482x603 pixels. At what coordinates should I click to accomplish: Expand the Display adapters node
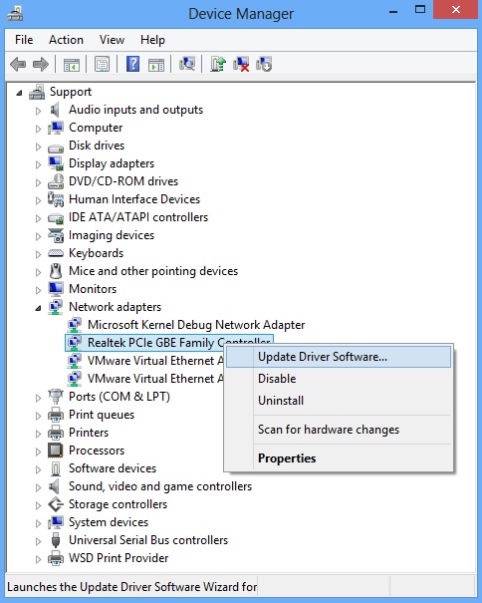38,165
